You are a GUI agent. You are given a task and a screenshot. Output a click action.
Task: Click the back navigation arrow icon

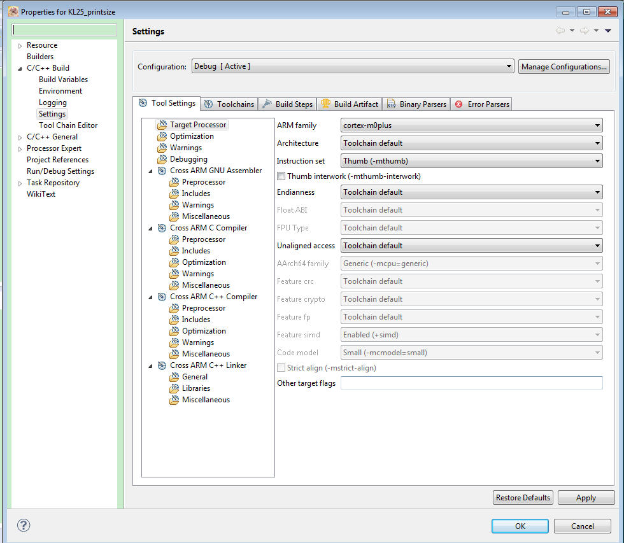pos(560,30)
